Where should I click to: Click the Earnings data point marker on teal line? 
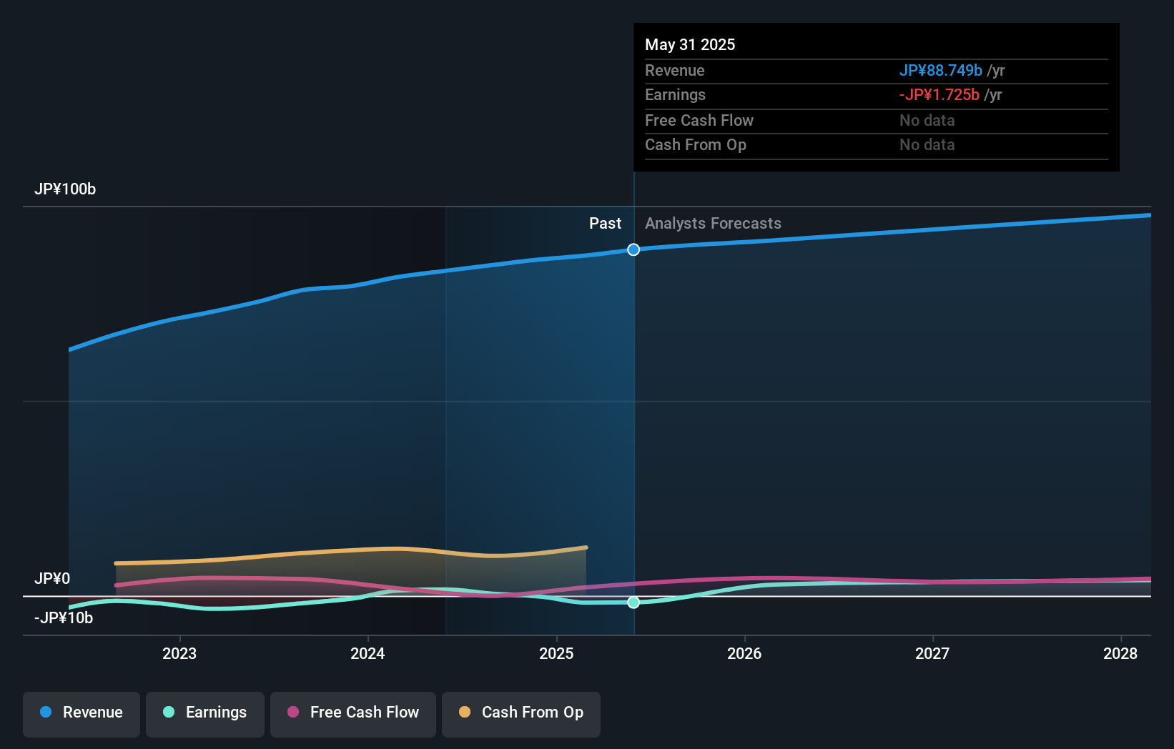pos(633,602)
